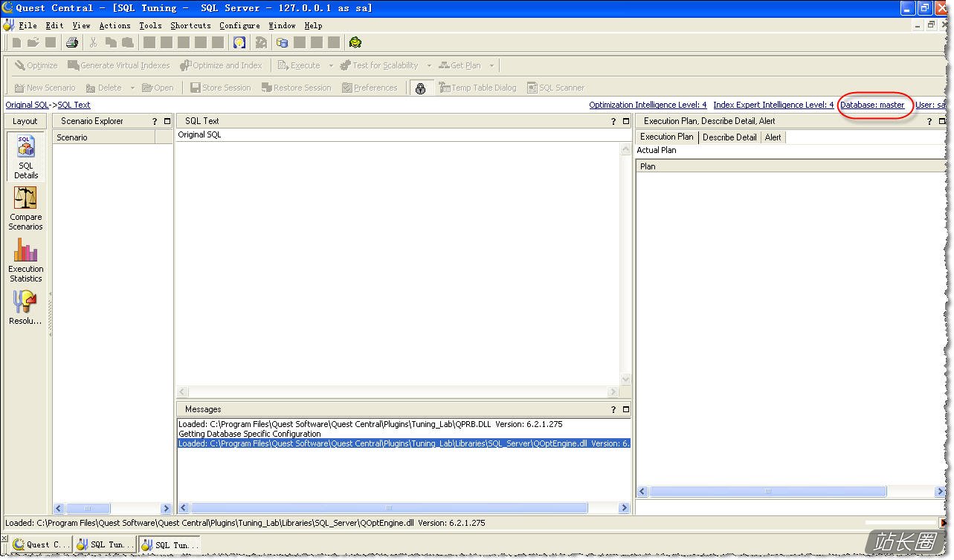The width and height of the screenshot is (954, 560).
Task: Click Messages panel help question mark
Action: click(x=613, y=409)
